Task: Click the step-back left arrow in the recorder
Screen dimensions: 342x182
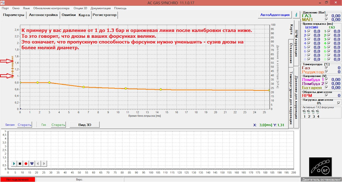Action: click(38, 163)
